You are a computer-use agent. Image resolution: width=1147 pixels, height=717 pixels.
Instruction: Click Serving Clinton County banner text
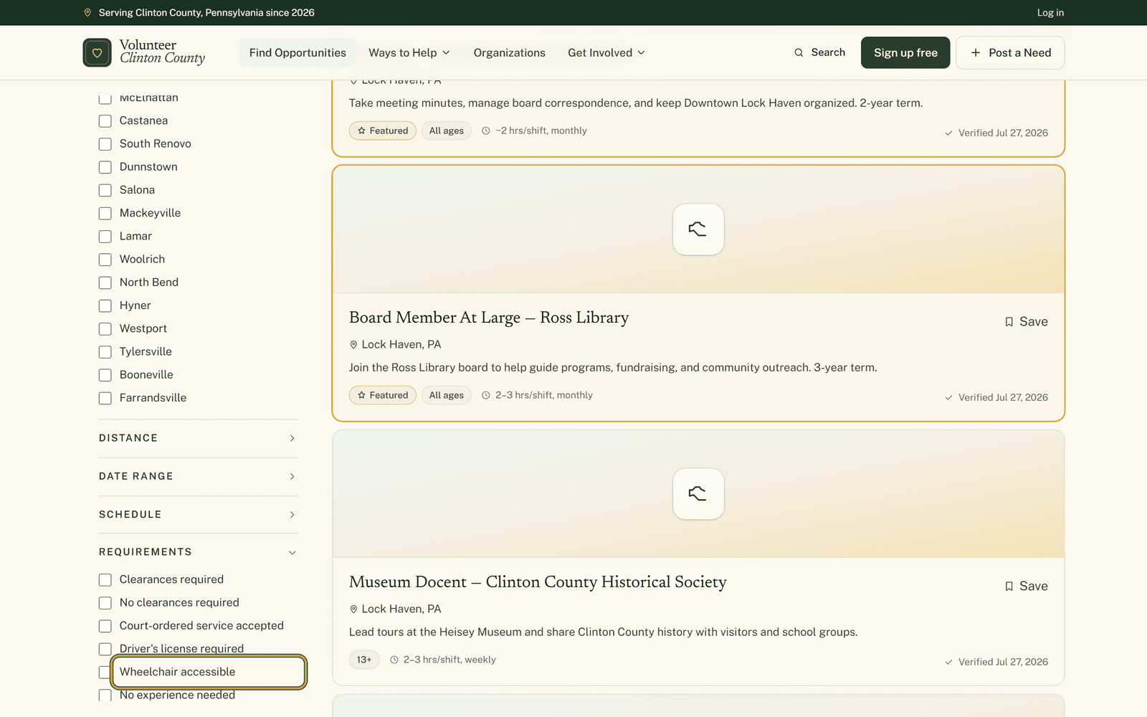click(206, 13)
